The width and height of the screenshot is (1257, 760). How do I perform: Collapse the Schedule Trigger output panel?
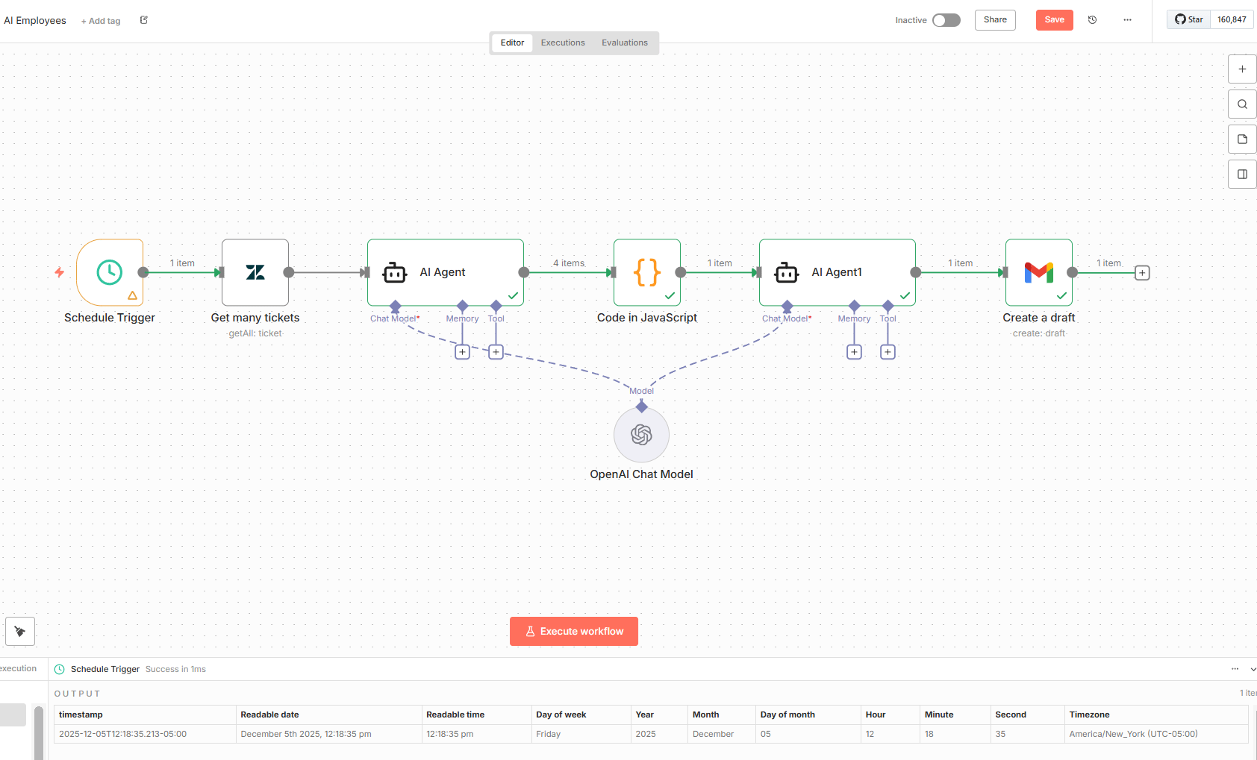pos(1252,669)
